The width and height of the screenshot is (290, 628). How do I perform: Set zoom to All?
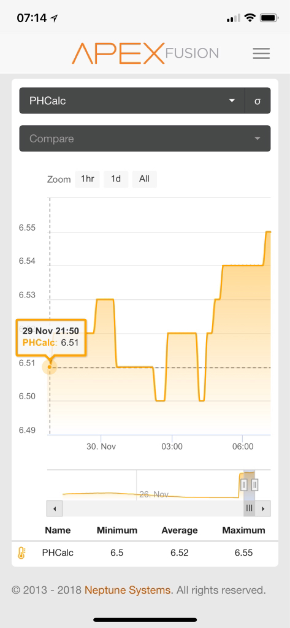[x=144, y=179]
